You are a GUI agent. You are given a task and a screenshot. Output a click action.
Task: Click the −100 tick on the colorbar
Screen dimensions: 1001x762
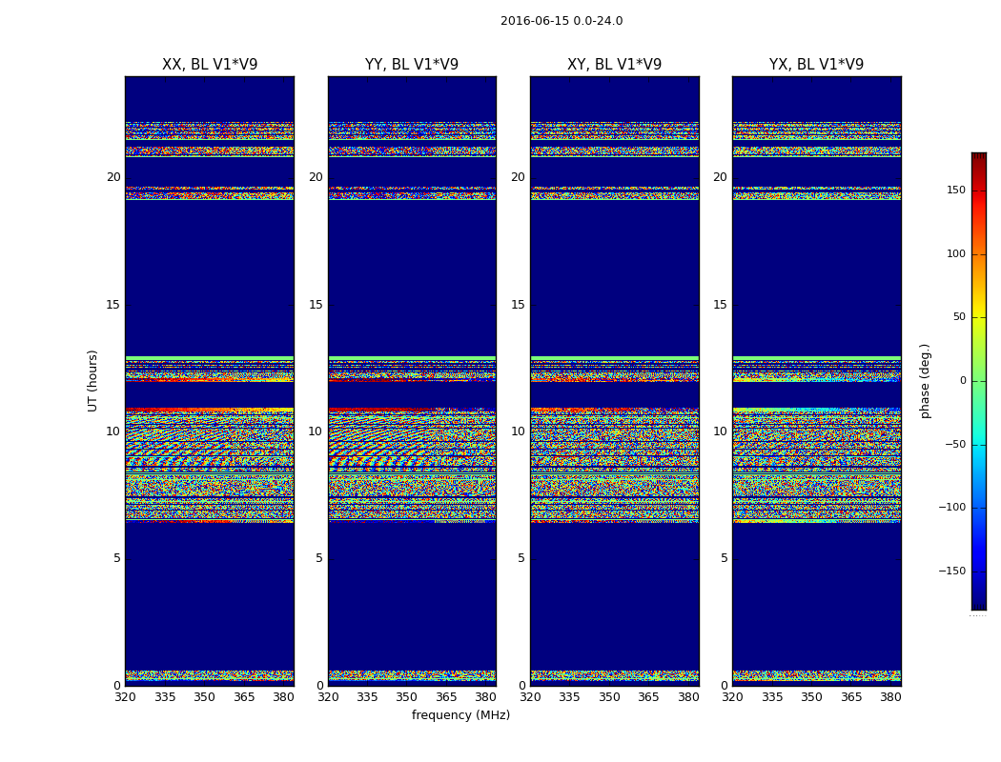[x=952, y=507]
